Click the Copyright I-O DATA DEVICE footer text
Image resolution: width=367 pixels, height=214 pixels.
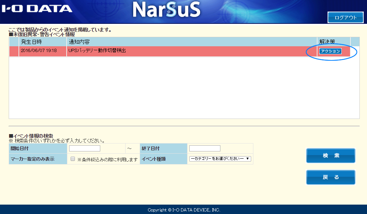pyautogui.click(x=184, y=210)
